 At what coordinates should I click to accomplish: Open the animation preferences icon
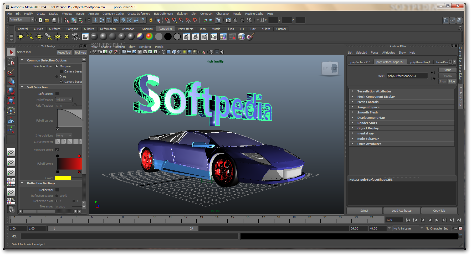[x=460, y=228]
